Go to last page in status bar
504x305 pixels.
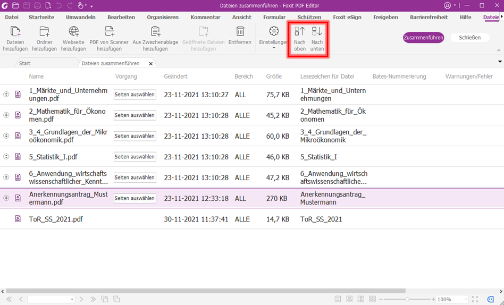93,299
